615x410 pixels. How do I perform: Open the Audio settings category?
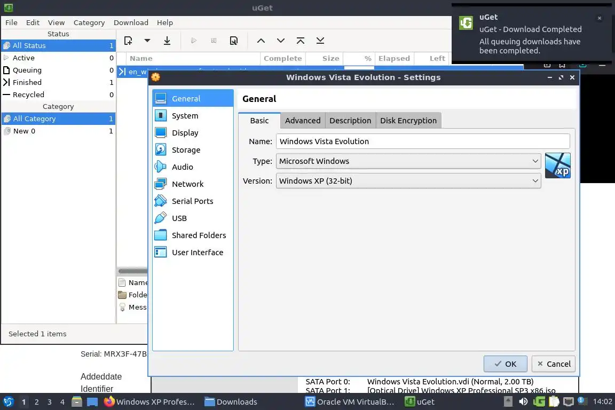coord(193,167)
